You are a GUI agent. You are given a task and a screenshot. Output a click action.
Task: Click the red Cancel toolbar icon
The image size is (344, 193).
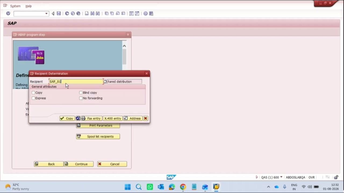[x=78, y=13]
